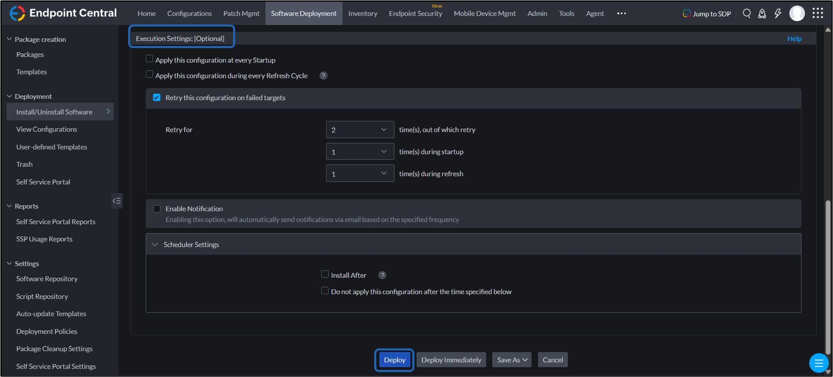
Task: Click the Deploy Immediately button
Action: tap(451, 360)
